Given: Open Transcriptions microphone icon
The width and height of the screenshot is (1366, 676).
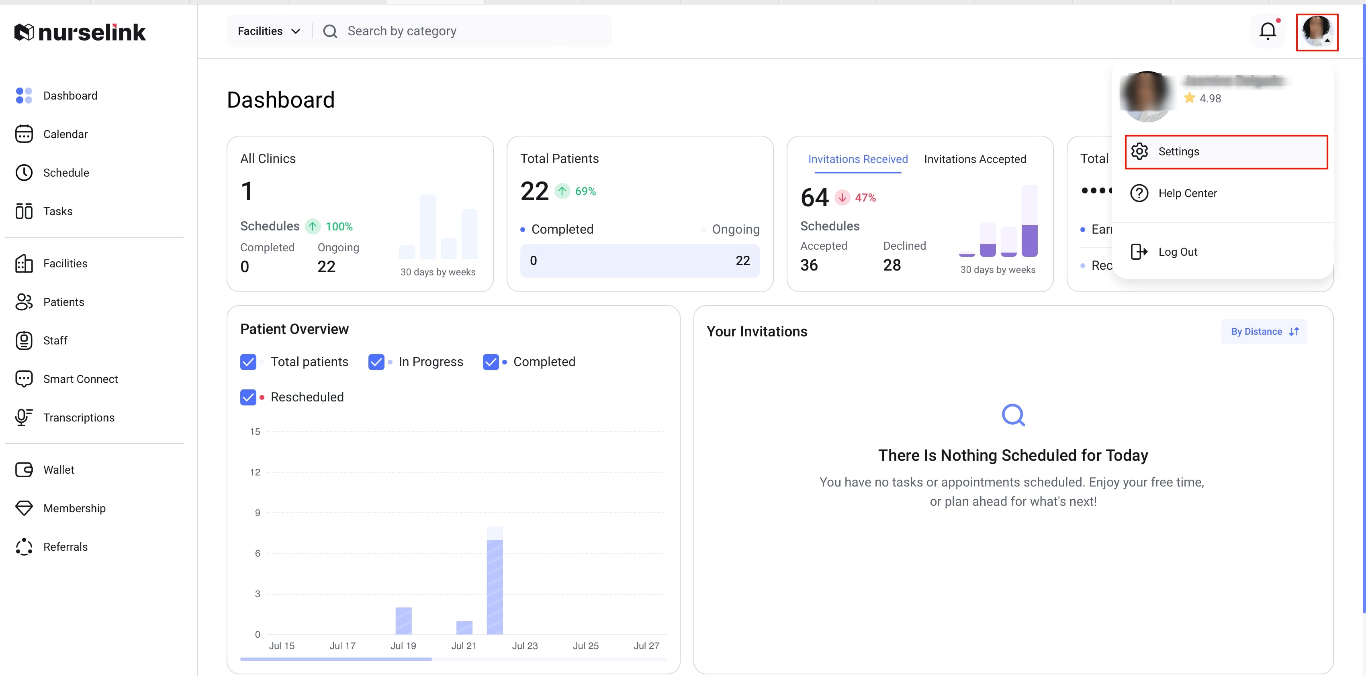Looking at the screenshot, I should point(24,417).
